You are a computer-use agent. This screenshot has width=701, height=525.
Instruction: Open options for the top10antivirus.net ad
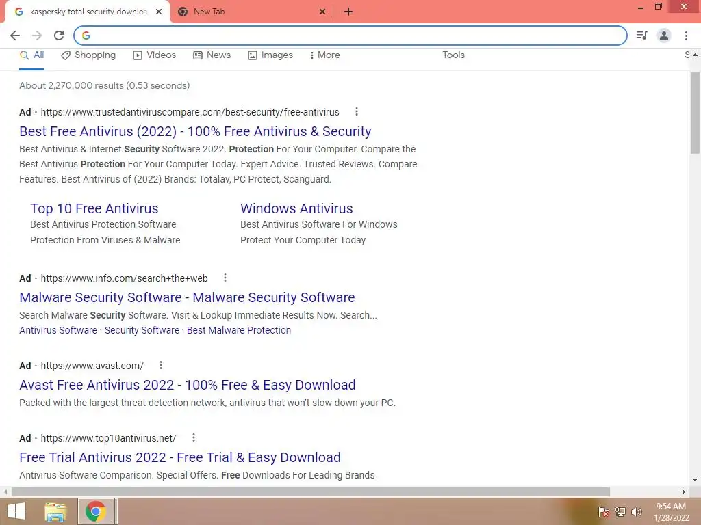[193, 437]
